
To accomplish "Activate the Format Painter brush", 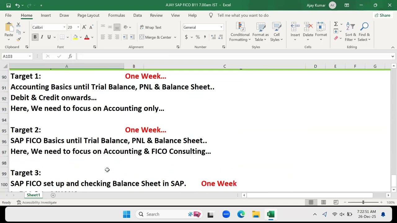I will pos(19,39).
